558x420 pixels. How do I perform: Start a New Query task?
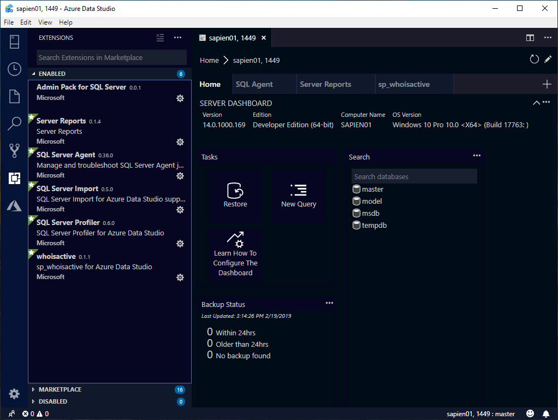click(x=299, y=195)
